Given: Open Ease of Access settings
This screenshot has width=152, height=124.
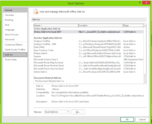Looking at the screenshot, I should click(x=15, y=35).
